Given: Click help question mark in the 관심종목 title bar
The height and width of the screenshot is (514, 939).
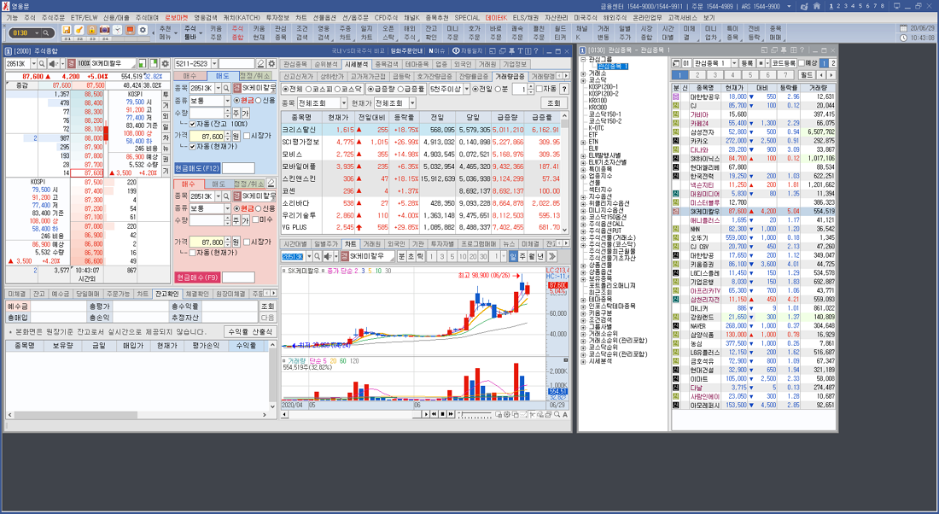Looking at the screenshot, I should [x=802, y=51].
